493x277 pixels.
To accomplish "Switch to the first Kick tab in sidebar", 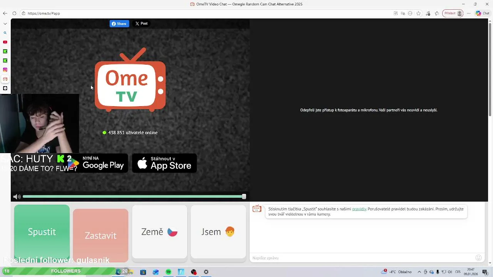I will 5,51.
